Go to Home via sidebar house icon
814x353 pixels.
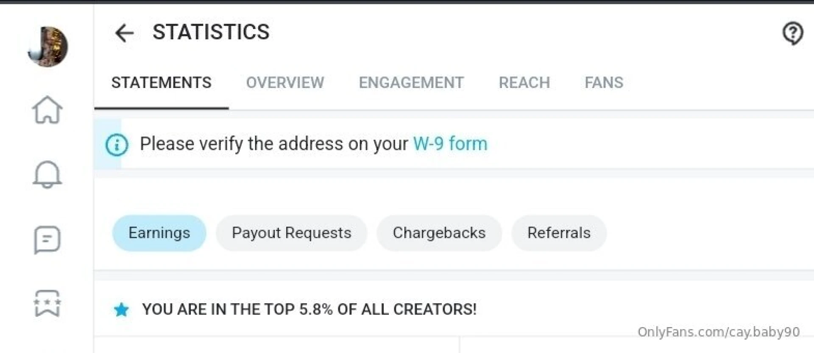pos(47,110)
